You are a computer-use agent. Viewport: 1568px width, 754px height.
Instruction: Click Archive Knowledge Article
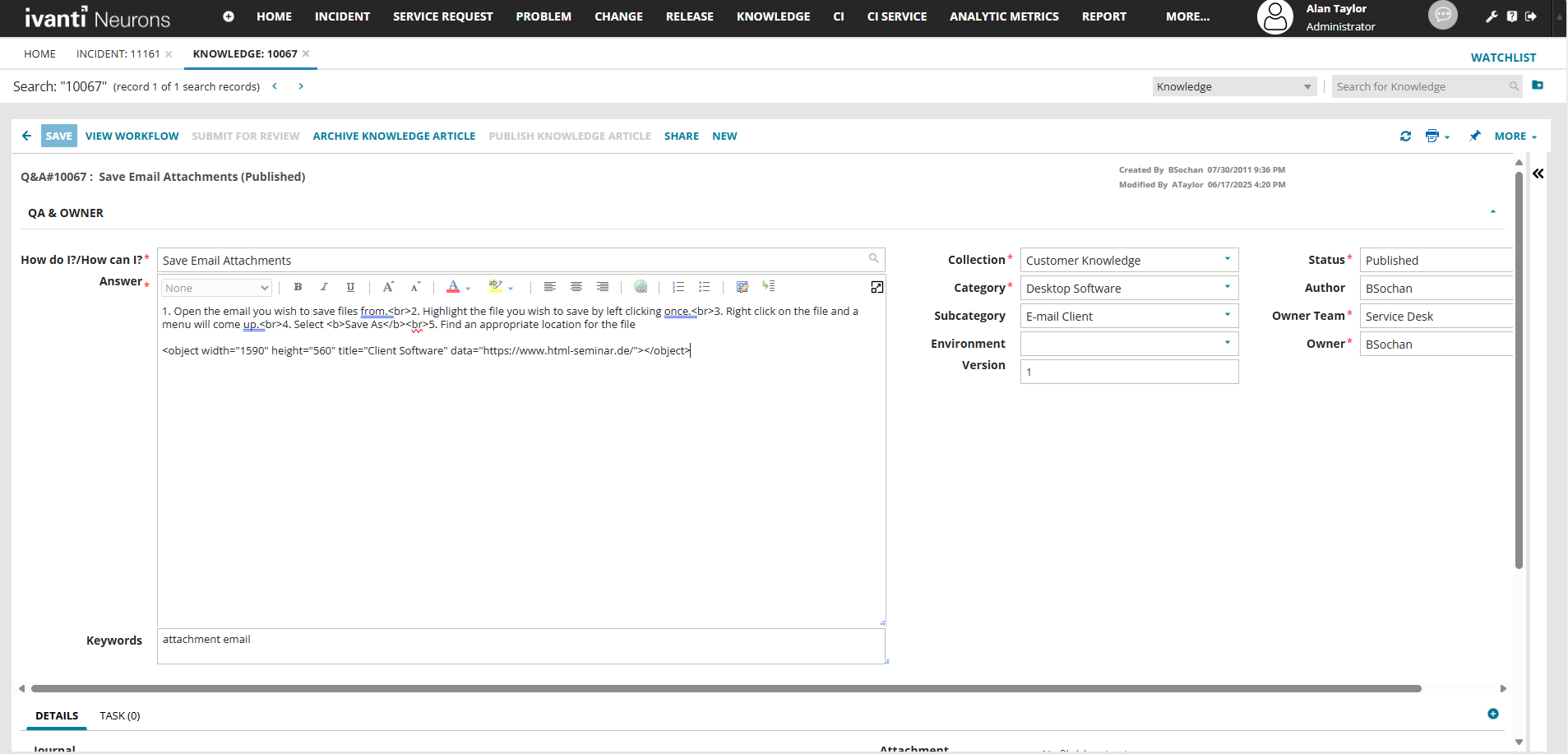click(394, 136)
